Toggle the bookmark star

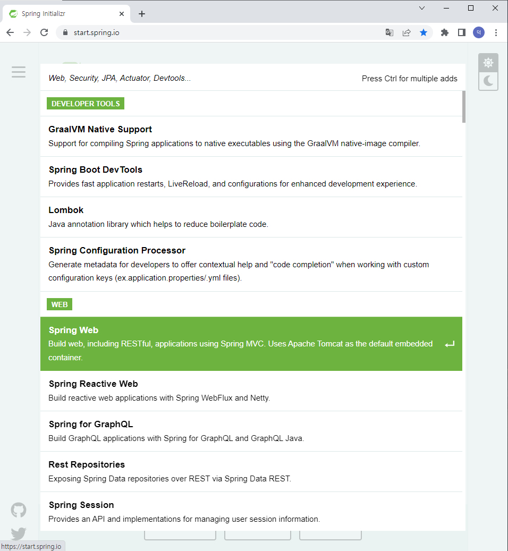pos(424,33)
